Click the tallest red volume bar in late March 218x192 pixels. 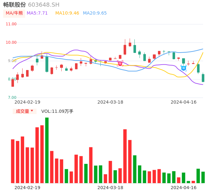[x=125, y=156]
